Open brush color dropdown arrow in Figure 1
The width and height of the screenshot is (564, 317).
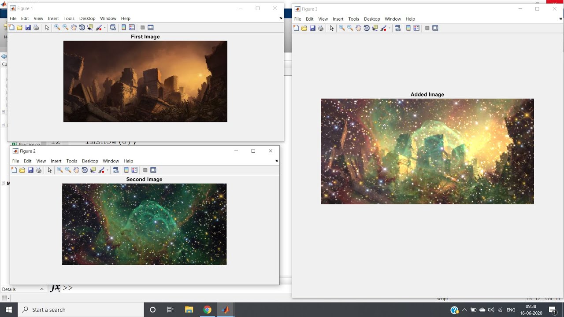[x=104, y=27]
